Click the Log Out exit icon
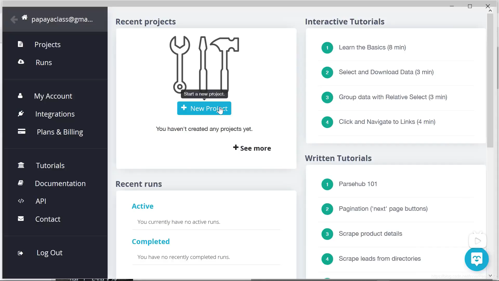 [x=21, y=253]
